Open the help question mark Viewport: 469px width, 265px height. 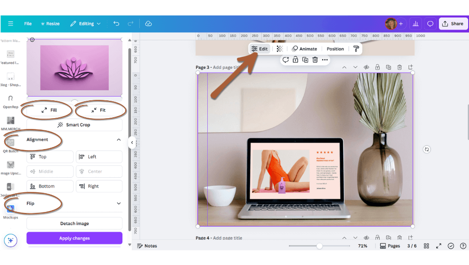[x=463, y=246]
